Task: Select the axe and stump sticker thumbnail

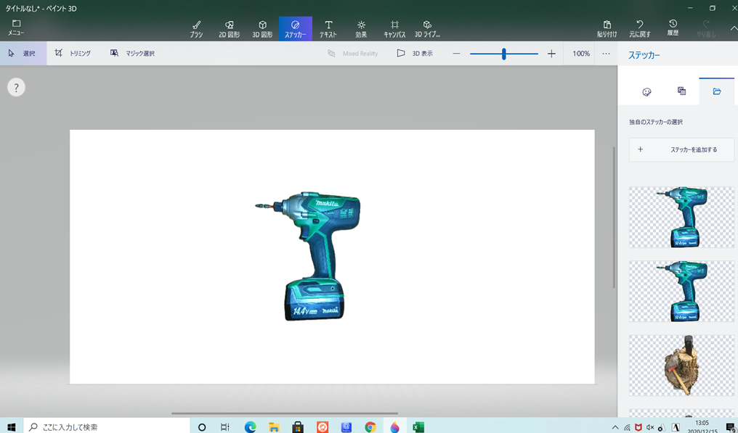Action: (x=681, y=366)
